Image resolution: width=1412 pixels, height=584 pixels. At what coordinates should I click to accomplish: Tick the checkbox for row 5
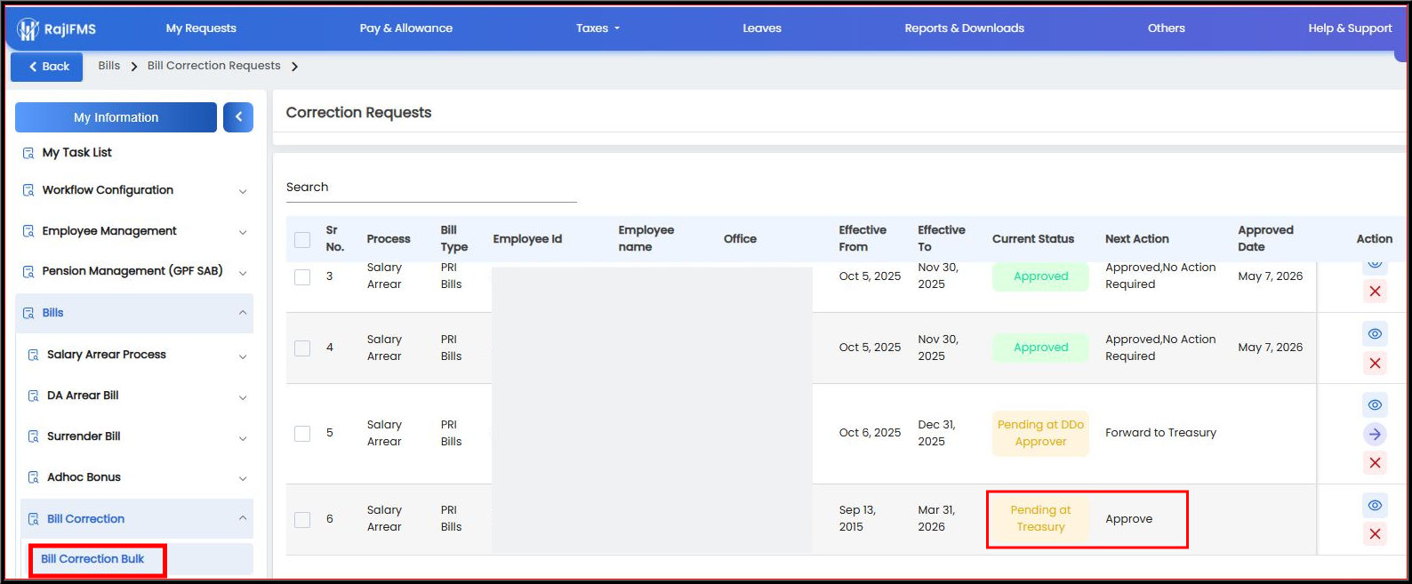click(x=302, y=433)
